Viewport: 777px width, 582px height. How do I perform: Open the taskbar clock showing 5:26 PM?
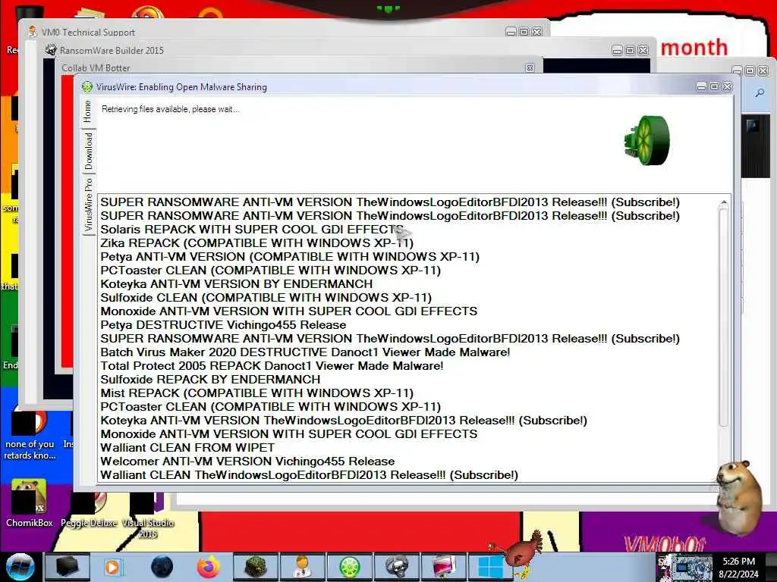[x=738, y=568]
